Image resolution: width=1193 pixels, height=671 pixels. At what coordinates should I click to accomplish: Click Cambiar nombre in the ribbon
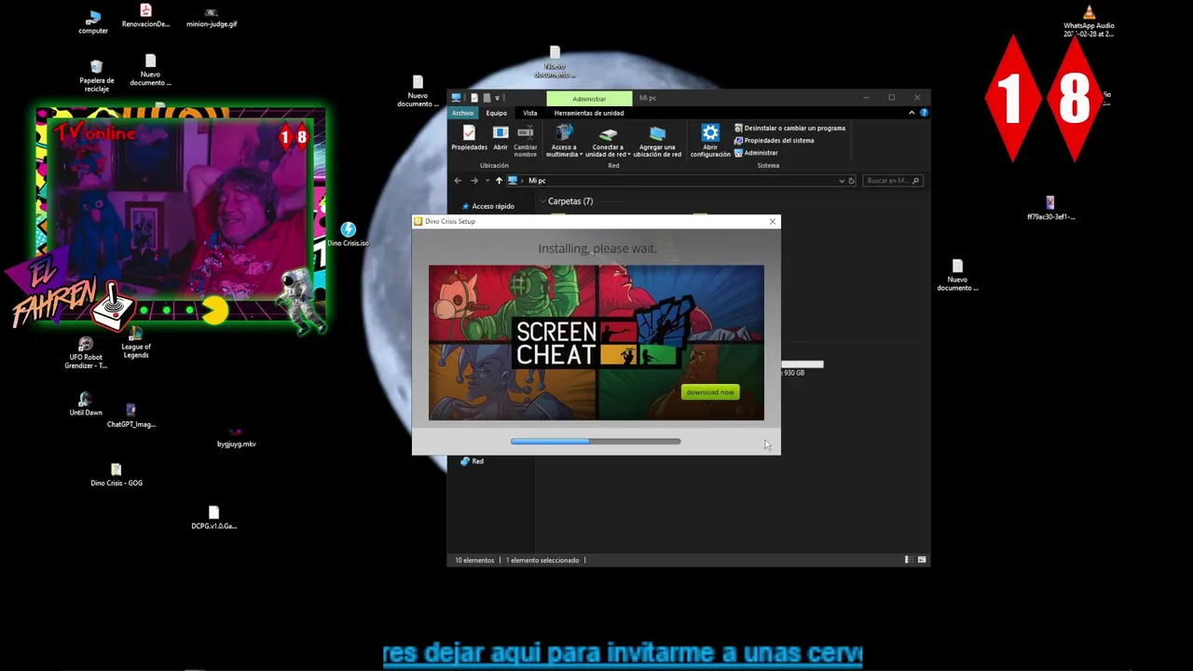coord(526,141)
